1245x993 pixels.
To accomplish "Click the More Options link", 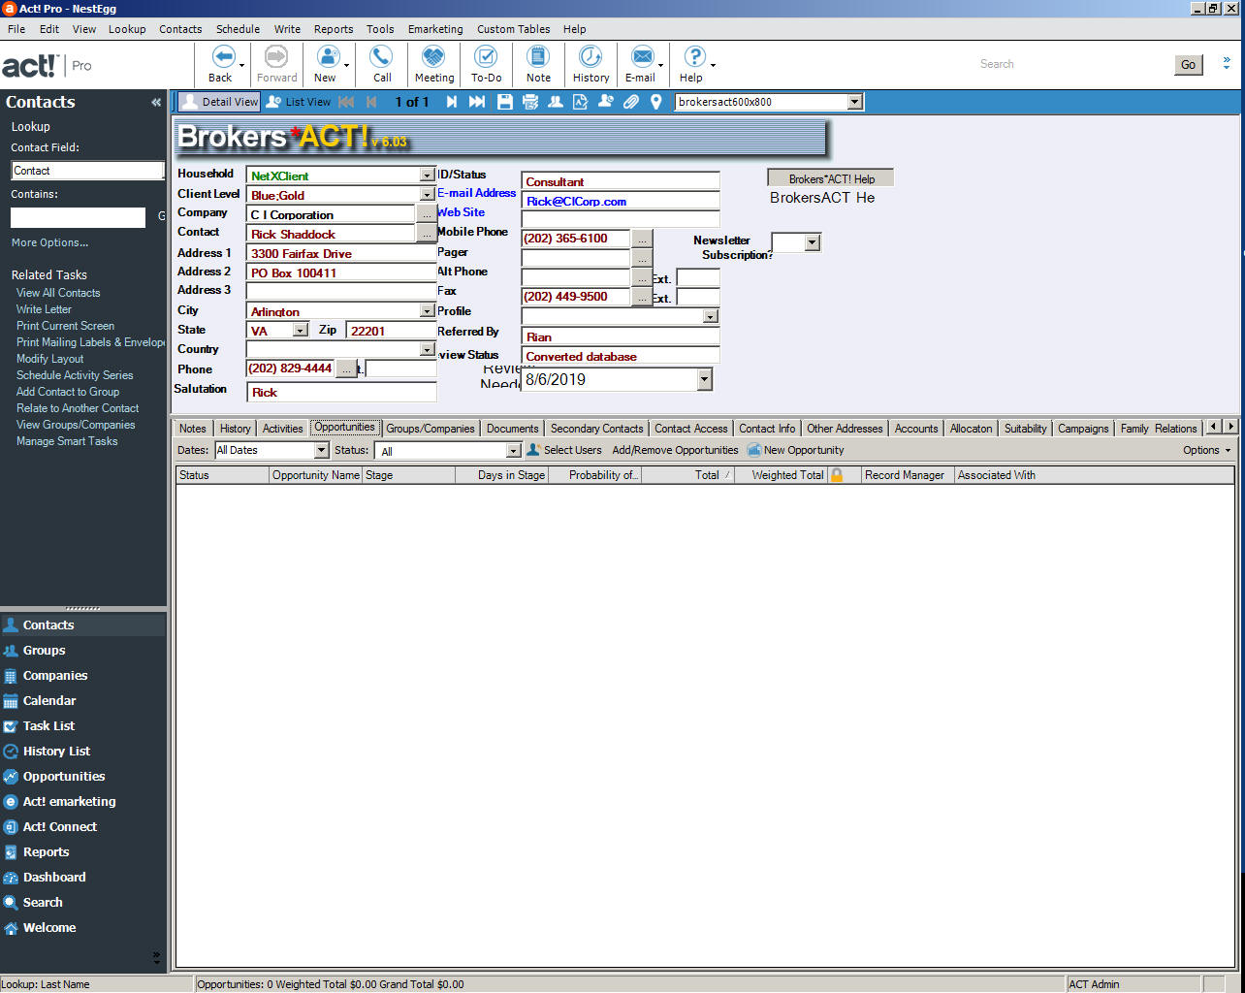I will click(x=49, y=242).
